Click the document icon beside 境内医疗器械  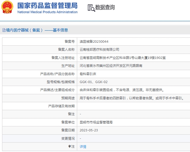pyautogui.click(x=4, y=30)
